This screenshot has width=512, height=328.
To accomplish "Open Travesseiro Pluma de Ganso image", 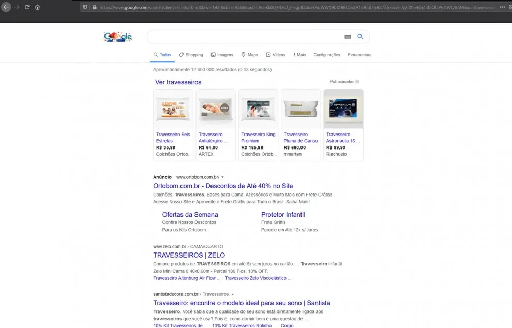I will click(x=300, y=109).
